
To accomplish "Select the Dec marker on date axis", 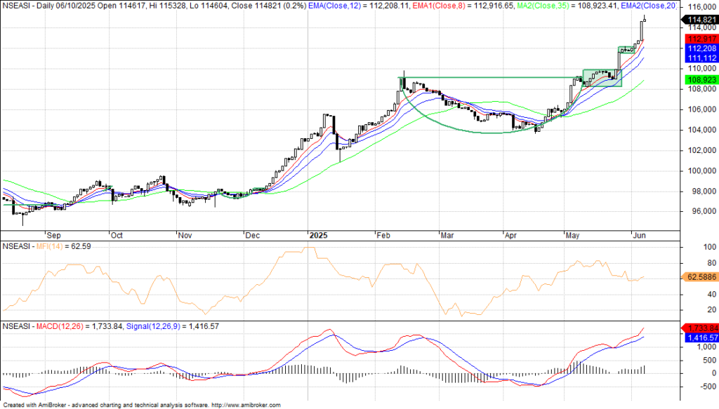I will tap(253, 235).
